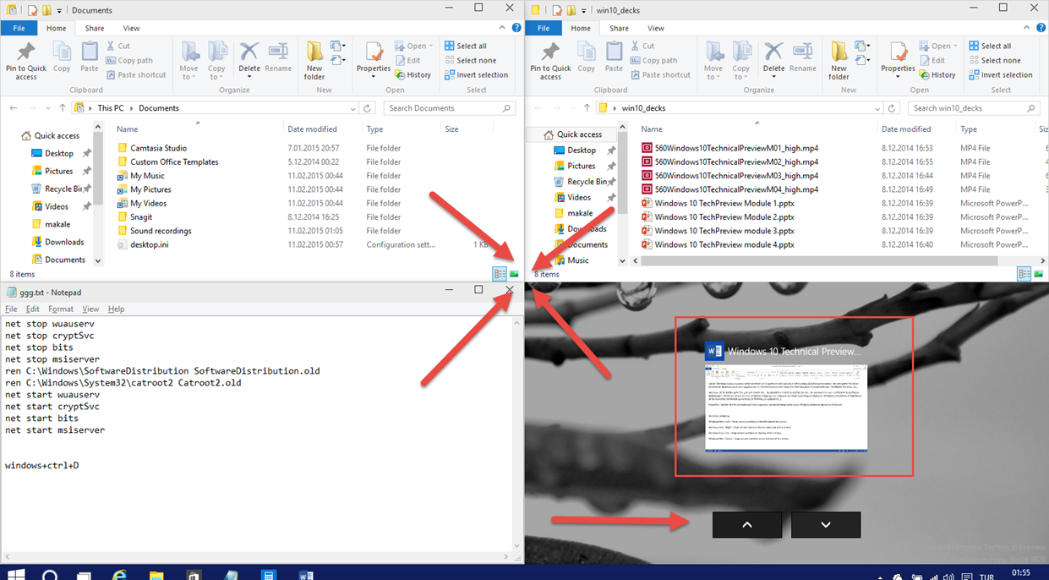
Task: Open Calculator from the taskbar
Action: [x=268, y=575]
